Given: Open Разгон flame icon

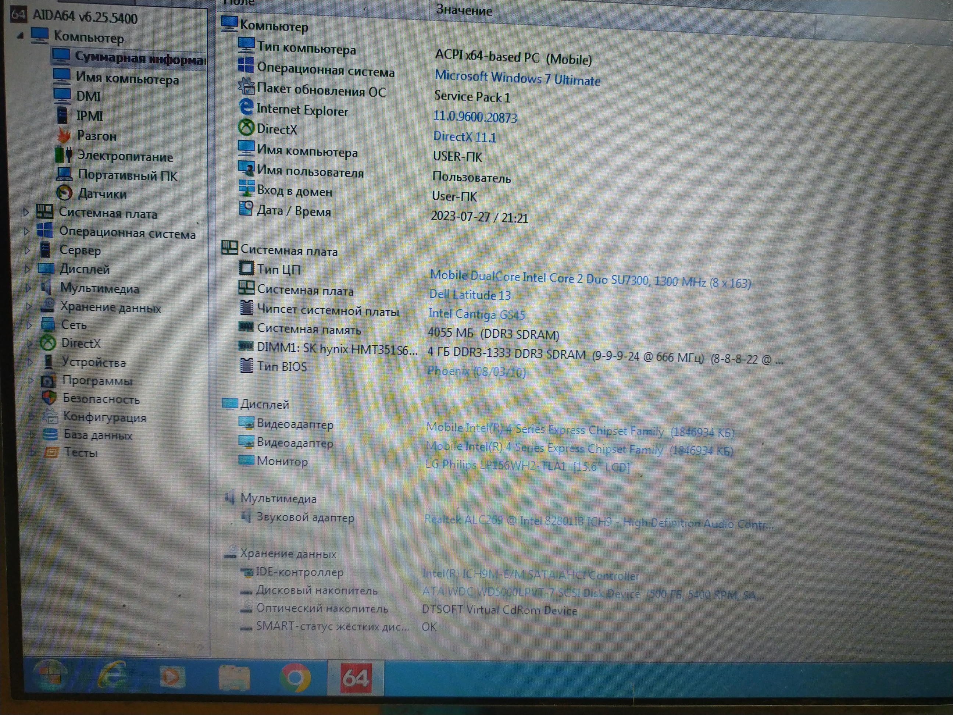Looking at the screenshot, I should click(x=64, y=135).
